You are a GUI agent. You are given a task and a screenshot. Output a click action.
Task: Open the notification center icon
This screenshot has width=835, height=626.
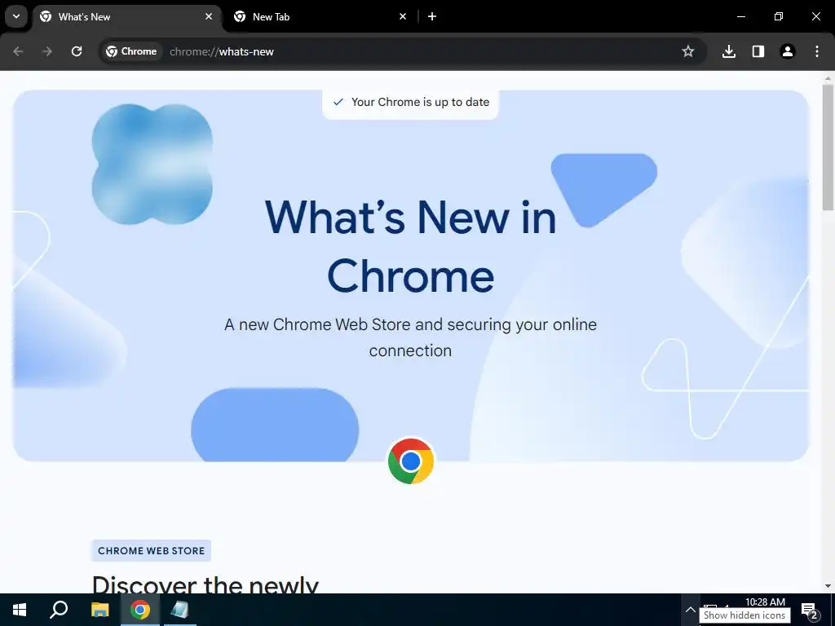[x=810, y=610]
